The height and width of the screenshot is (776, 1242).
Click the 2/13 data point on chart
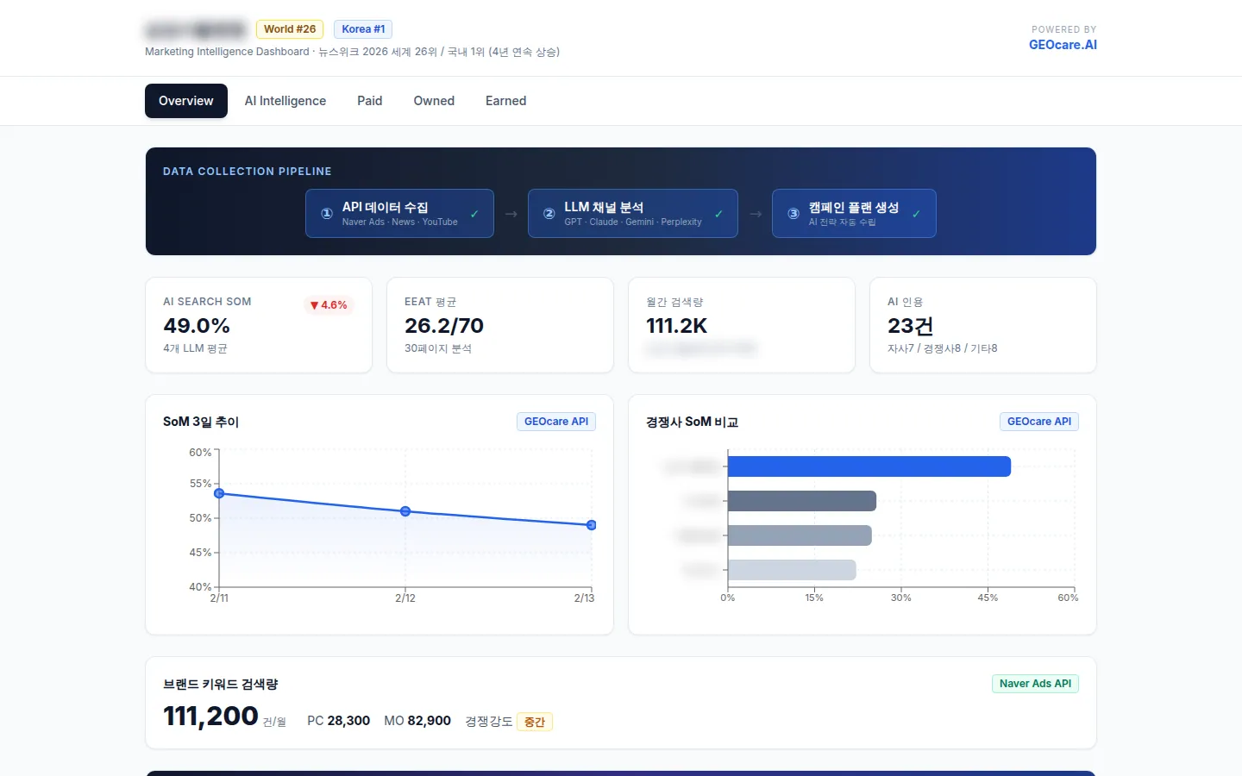pos(592,525)
